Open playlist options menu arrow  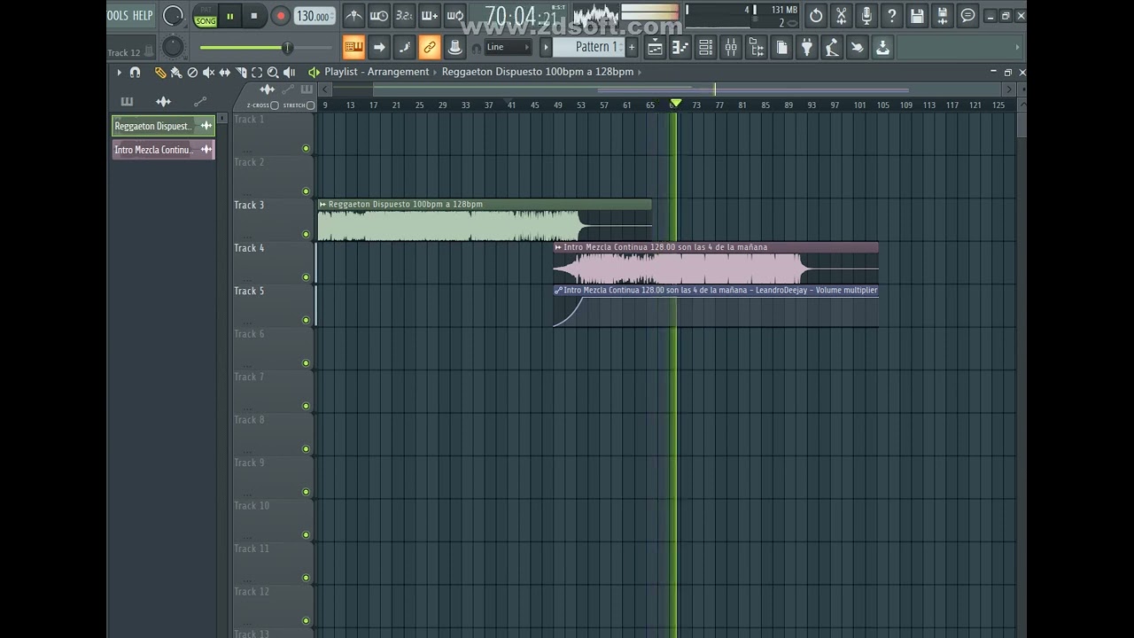[x=119, y=73]
